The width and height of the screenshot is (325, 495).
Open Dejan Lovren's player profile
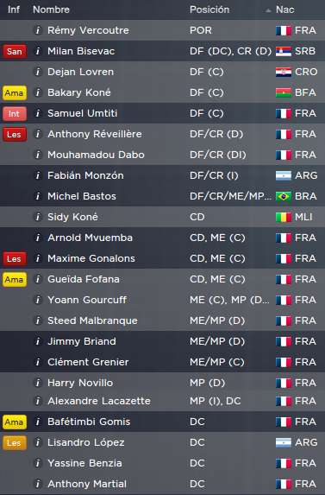click(80, 72)
